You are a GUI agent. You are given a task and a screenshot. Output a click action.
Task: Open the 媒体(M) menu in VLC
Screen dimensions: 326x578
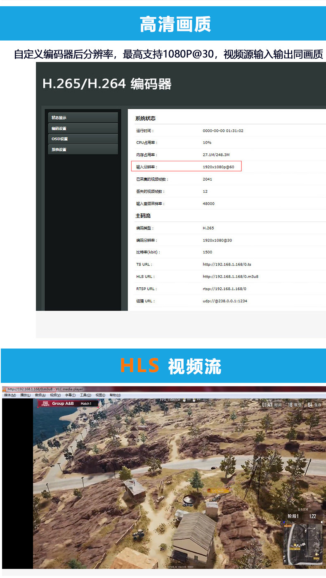pos(10,395)
